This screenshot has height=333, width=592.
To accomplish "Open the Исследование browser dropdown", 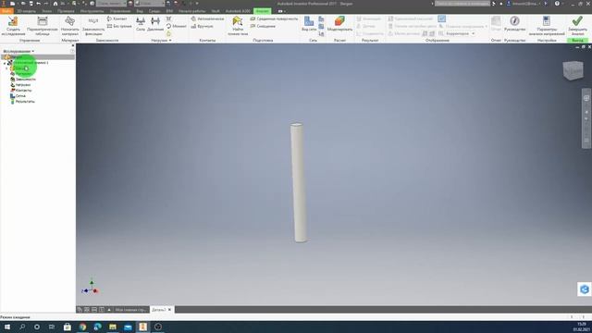I will [18, 51].
